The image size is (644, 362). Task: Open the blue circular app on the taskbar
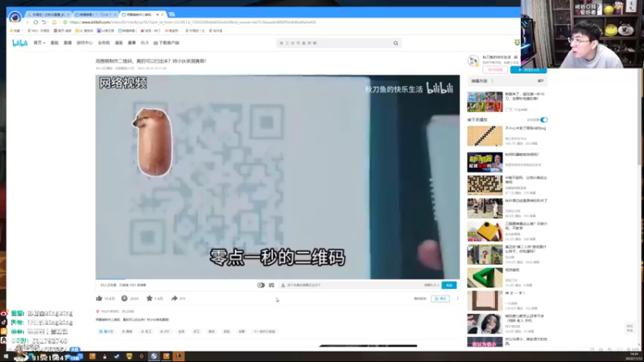click(154, 356)
